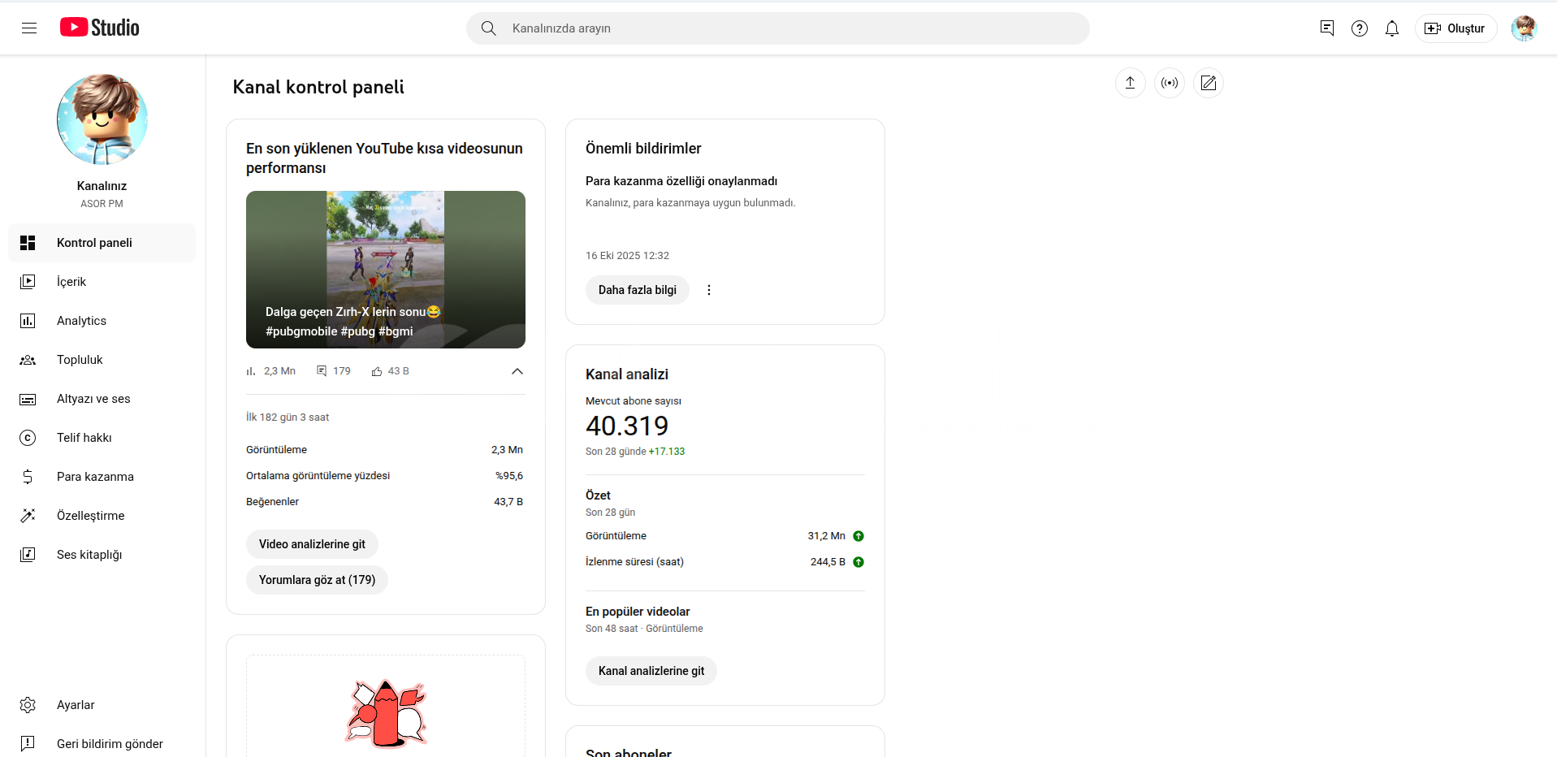Open the notifications bell
The height and width of the screenshot is (757, 1557).
coord(1391,28)
